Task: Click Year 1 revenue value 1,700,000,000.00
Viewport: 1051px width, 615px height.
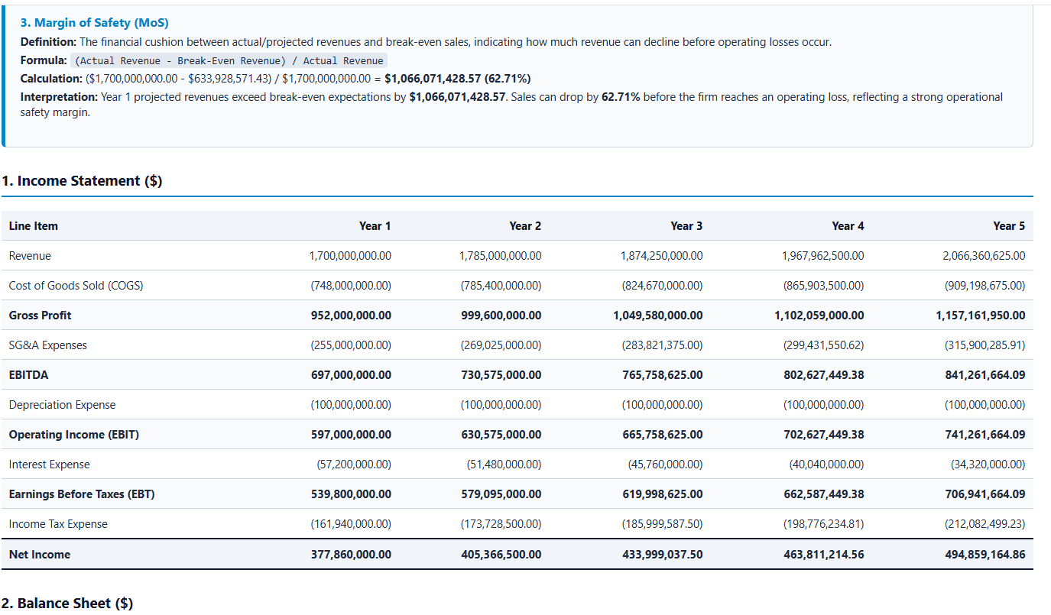Action: 350,256
